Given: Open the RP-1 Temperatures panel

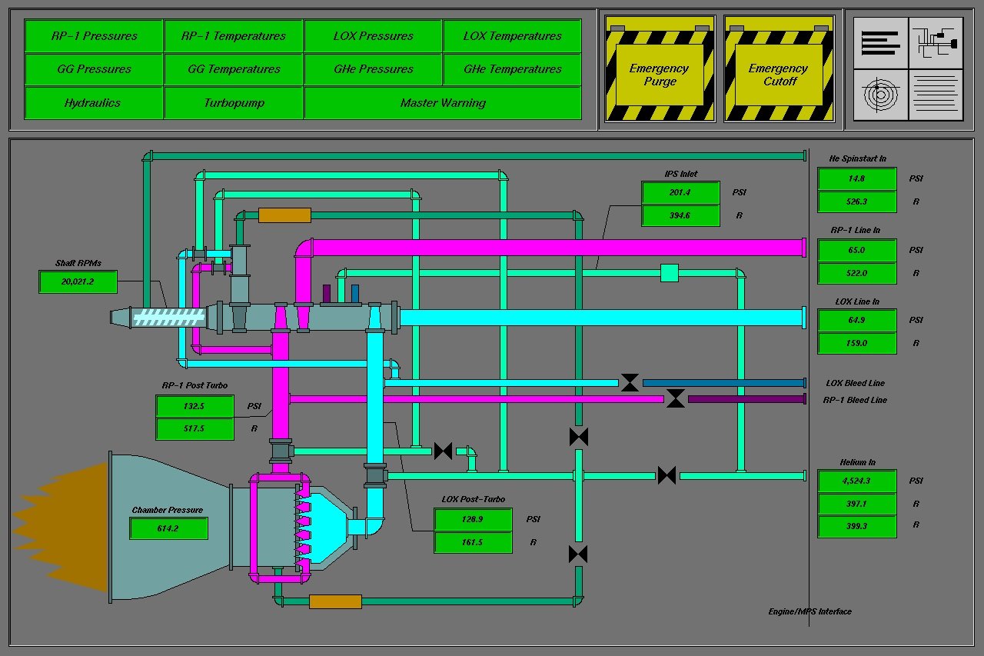Looking at the screenshot, I should 234,36.
